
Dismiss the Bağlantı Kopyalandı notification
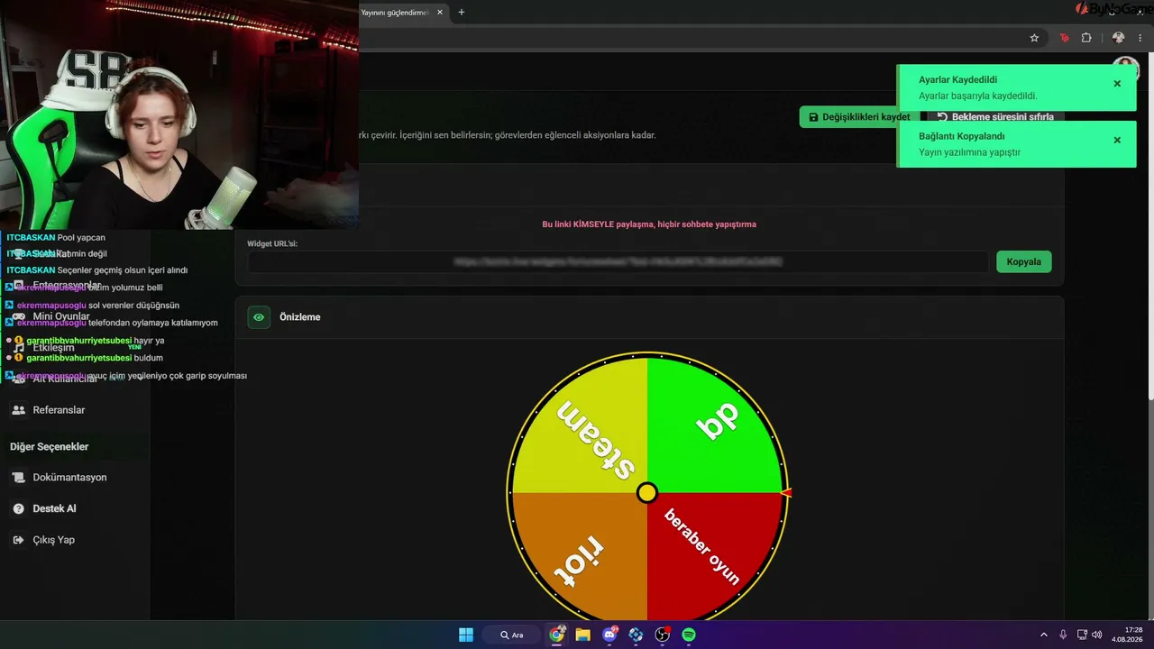(x=1117, y=141)
